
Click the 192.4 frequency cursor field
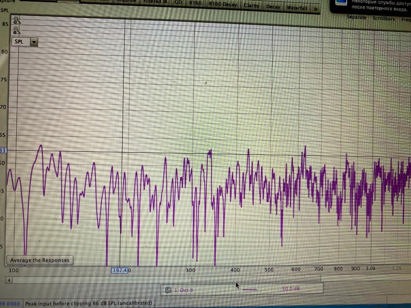[120, 270]
